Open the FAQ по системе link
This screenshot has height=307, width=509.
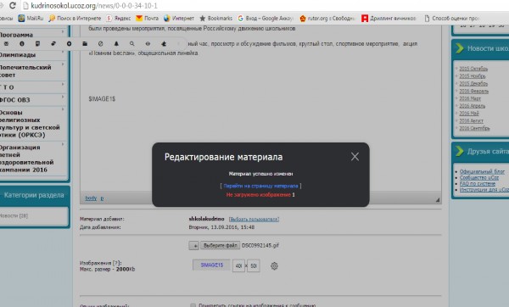[477, 183]
